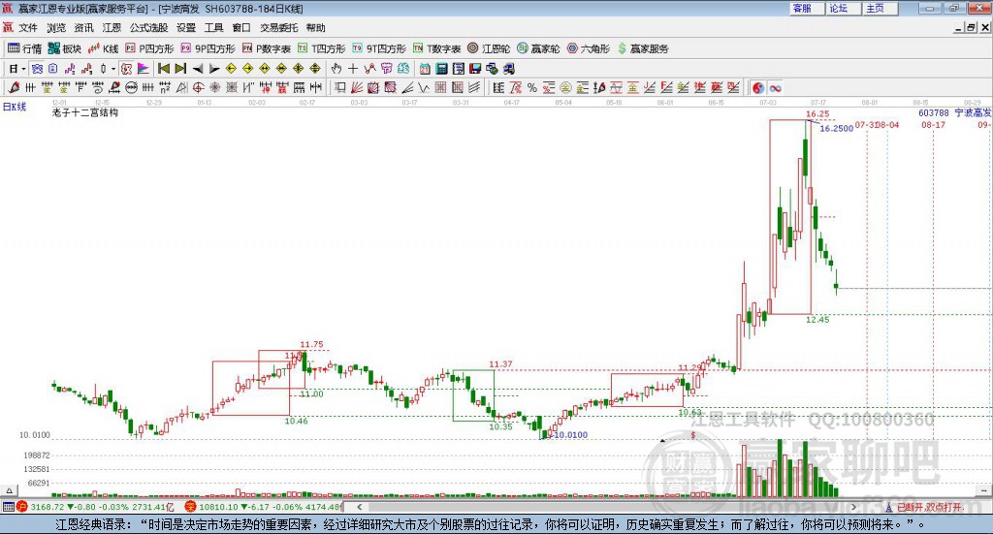Image resolution: width=993 pixels, height=534 pixels.
Task: Open the 六角形 hexagon tool
Action: click(x=589, y=48)
